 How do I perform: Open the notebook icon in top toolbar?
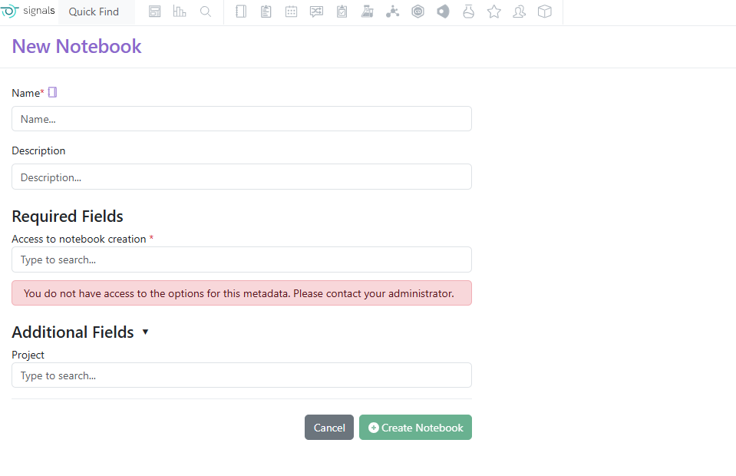coord(241,12)
